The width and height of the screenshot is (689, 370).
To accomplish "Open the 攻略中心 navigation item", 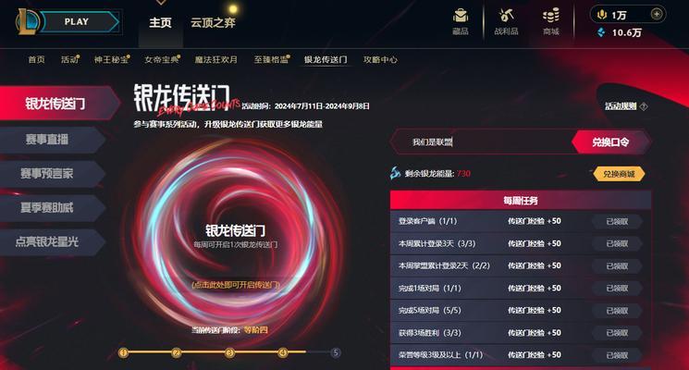I will pyautogui.click(x=380, y=59).
